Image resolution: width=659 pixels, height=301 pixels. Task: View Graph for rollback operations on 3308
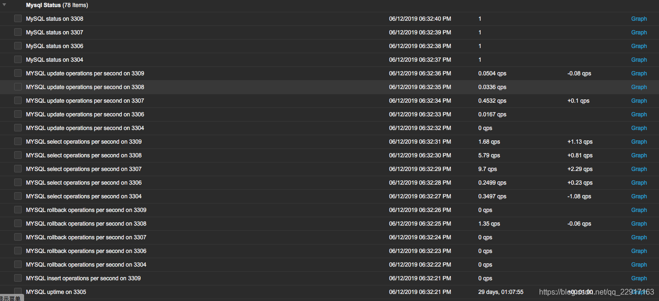tap(639, 224)
